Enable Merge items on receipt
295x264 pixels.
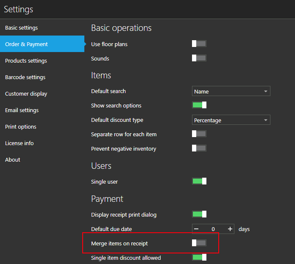click(199, 243)
